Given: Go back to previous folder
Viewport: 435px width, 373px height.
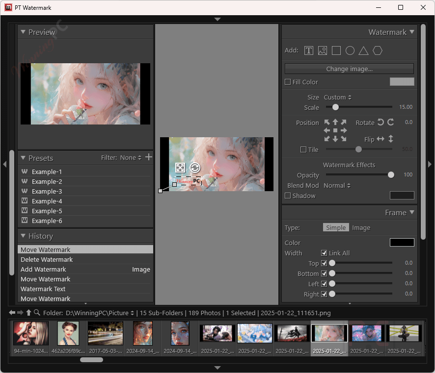Looking at the screenshot, I should click(x=12, y=313).
